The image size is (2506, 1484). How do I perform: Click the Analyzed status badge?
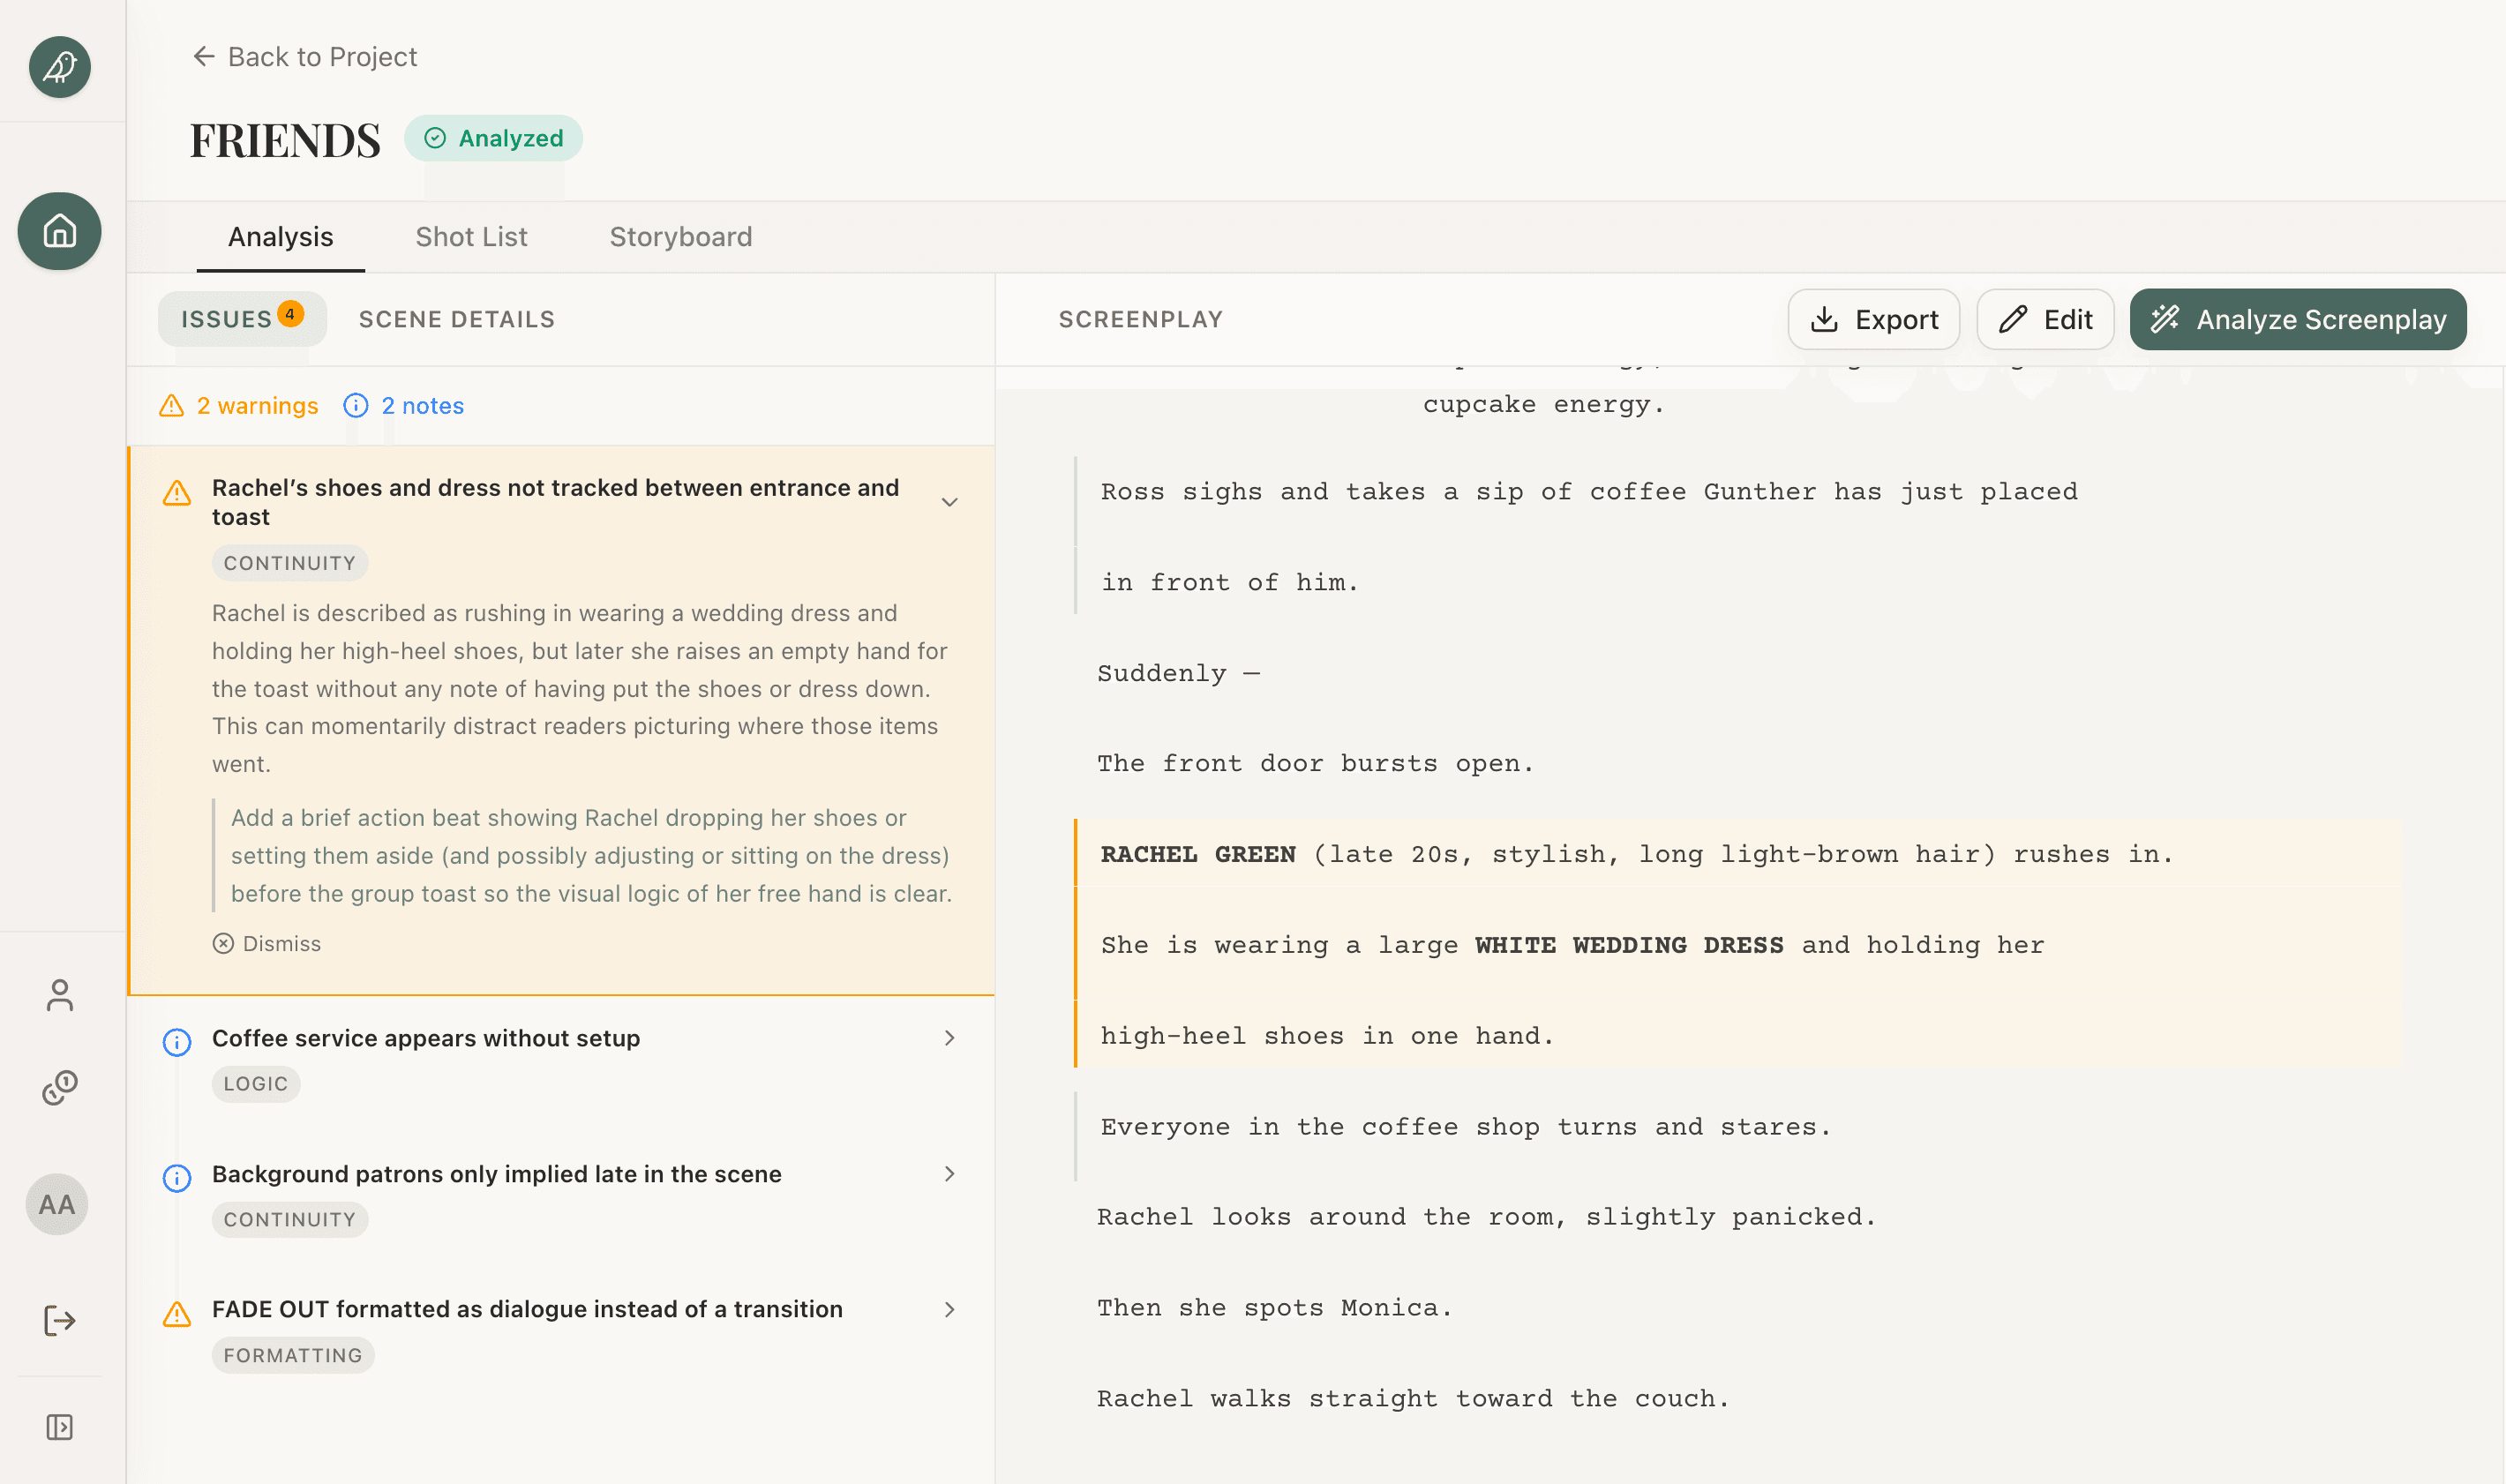(x=493, y=138)
